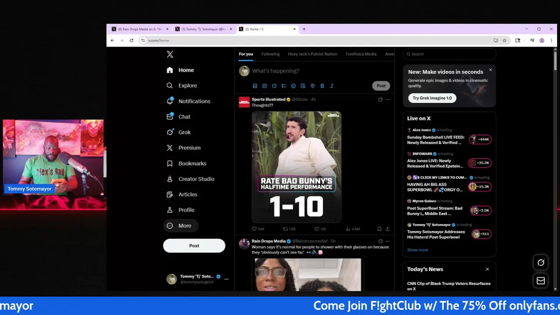Viewport: 560px width, 315px height.
Task: Open Articles in the sidebar
Action: (182, 194)
